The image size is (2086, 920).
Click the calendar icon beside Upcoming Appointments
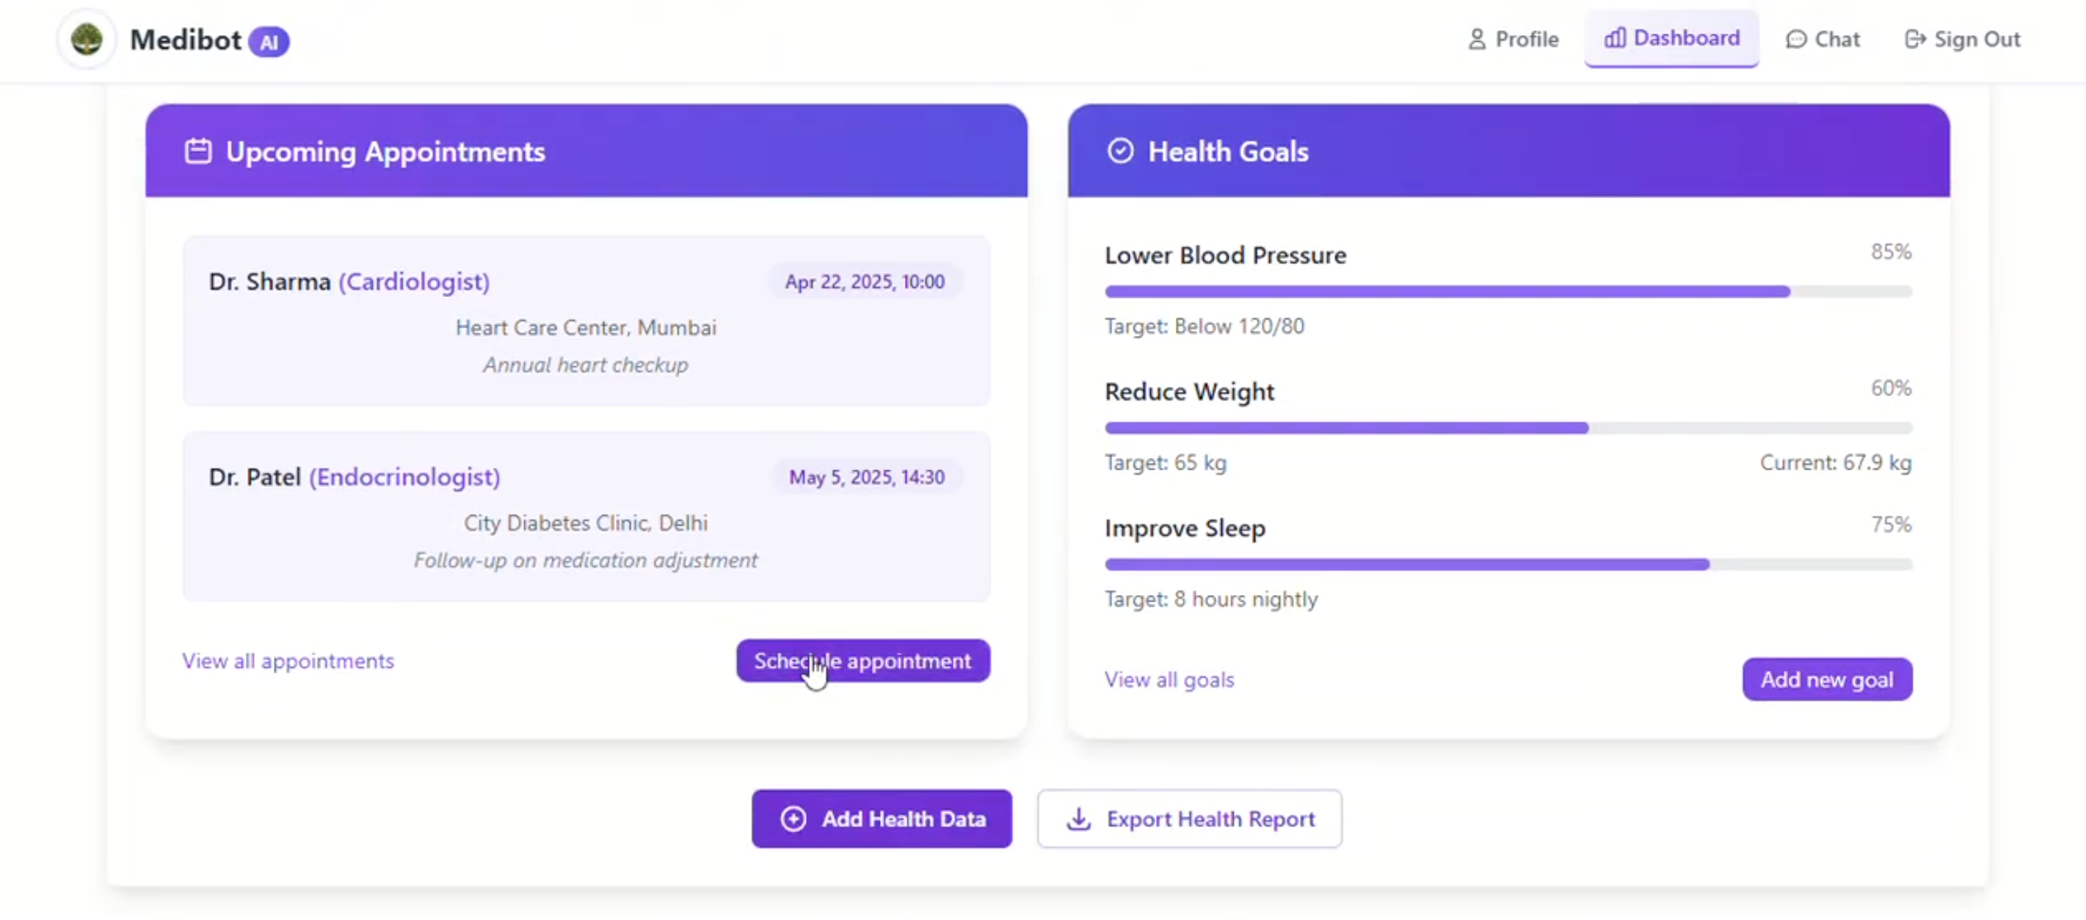197,151
